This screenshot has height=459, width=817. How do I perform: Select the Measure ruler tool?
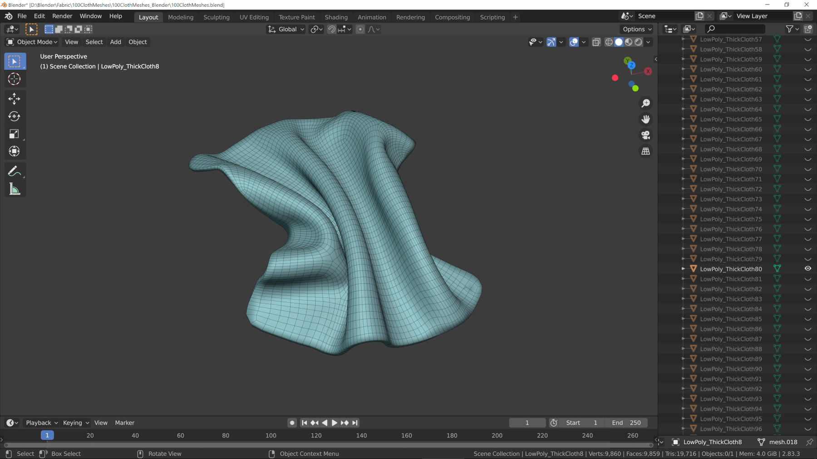pyautogui.click(x=14, y=189)
